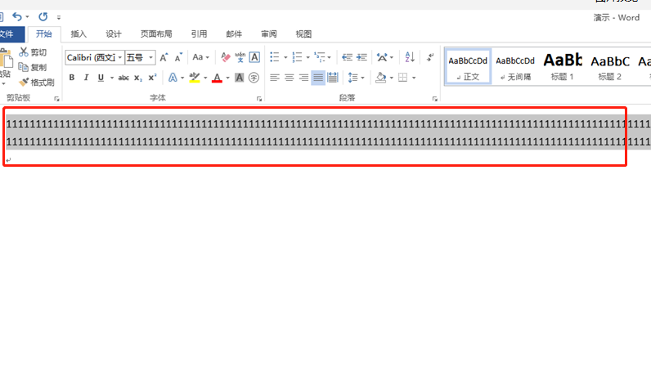Click the borders grid icon
651x367 pixels.
402,78
